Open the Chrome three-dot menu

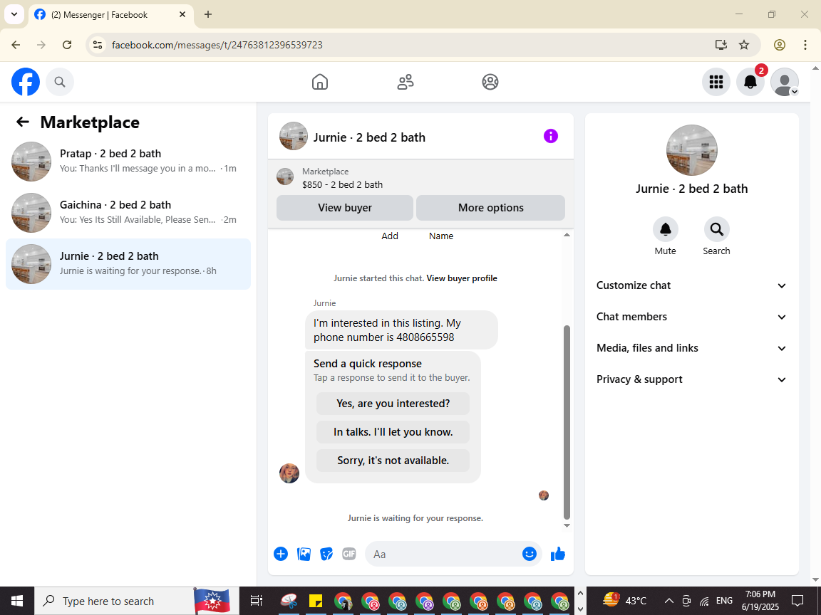pos(805,45)
